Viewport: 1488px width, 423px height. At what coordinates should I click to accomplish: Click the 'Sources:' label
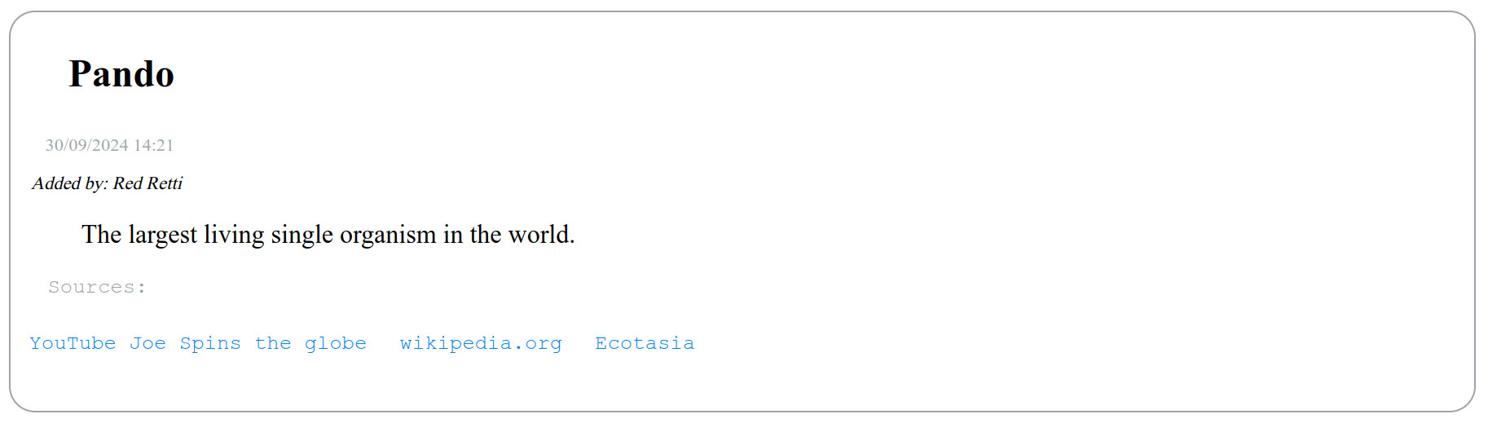(x=97, y=287)
